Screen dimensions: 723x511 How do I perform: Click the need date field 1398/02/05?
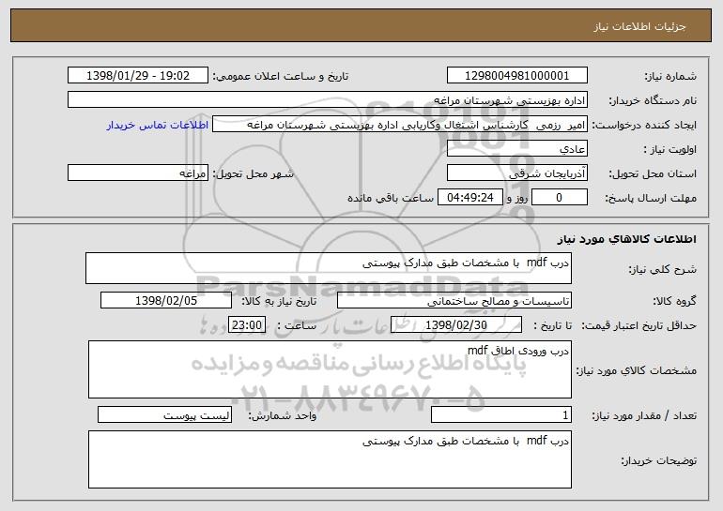pos(166,301)
